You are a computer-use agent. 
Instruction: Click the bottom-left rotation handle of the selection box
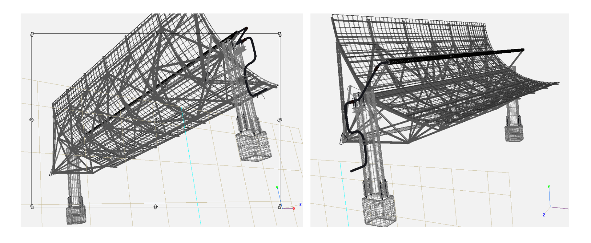pos(32,206)
